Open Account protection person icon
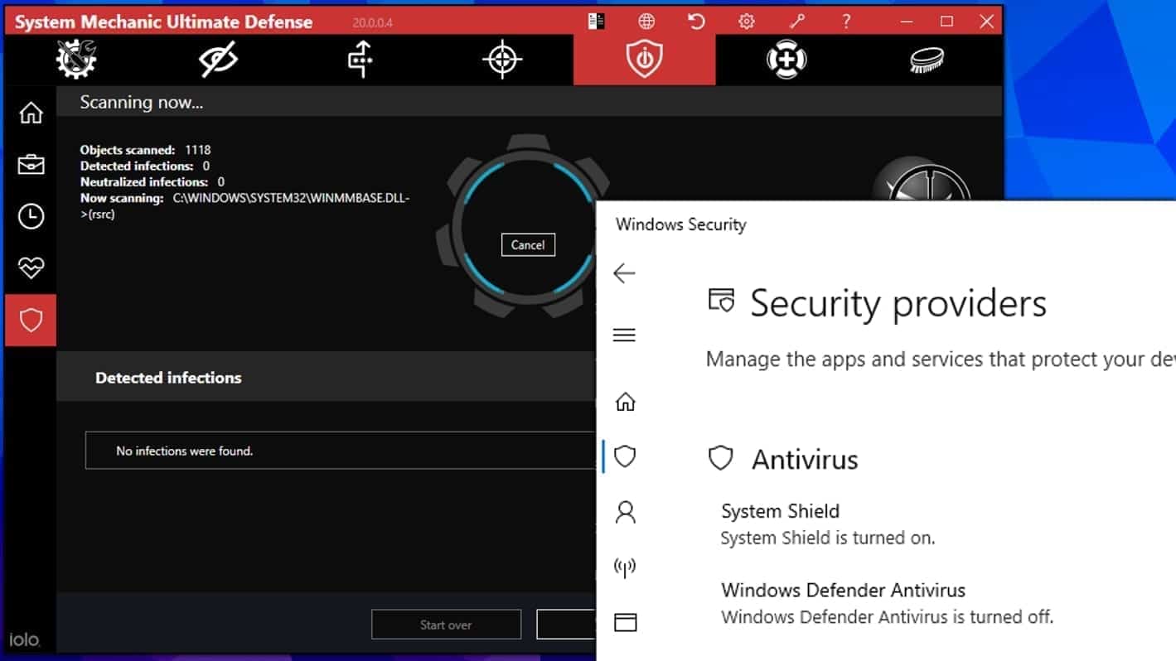The image size is (1176, 661). (625, 512)
